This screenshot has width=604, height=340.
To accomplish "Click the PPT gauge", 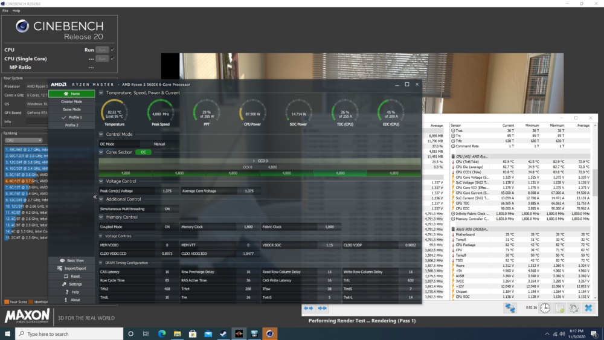I will click(207, 112).
